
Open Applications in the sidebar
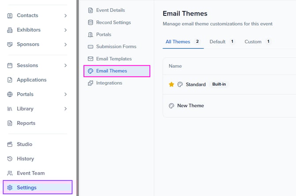click(31, 80)
